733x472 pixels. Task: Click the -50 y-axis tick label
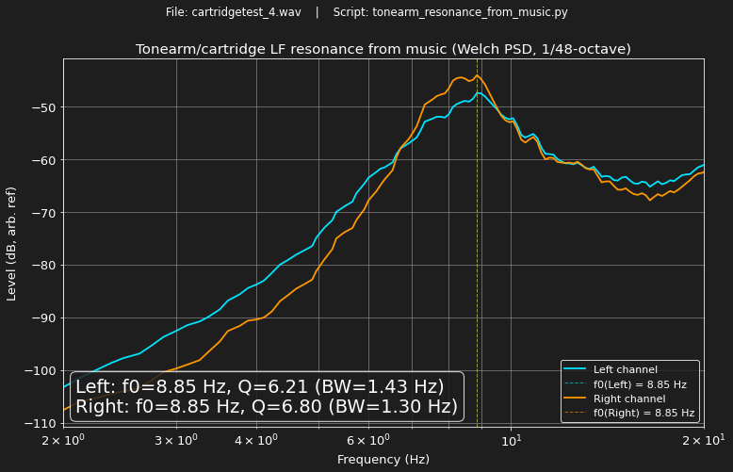click(x=44, y=107)
